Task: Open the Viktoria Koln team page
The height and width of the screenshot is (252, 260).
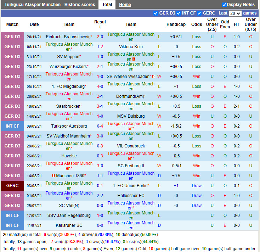Action: (131, 47)
